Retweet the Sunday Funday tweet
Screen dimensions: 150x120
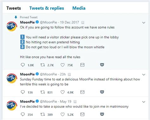43,92
